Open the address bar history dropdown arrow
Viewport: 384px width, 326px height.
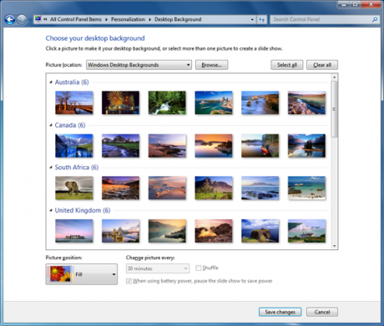click(252, 20)
